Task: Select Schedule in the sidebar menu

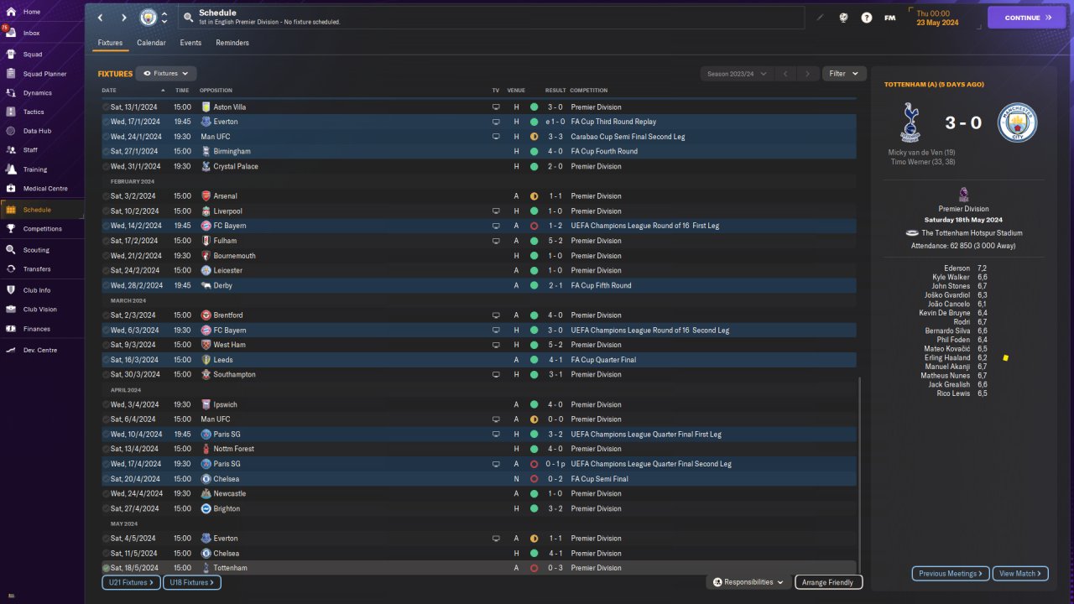Action: (42, 210)
